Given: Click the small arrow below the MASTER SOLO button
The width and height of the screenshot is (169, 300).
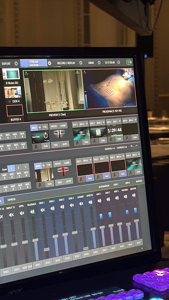Looking at the screenshot, I should tap(142, 248).
